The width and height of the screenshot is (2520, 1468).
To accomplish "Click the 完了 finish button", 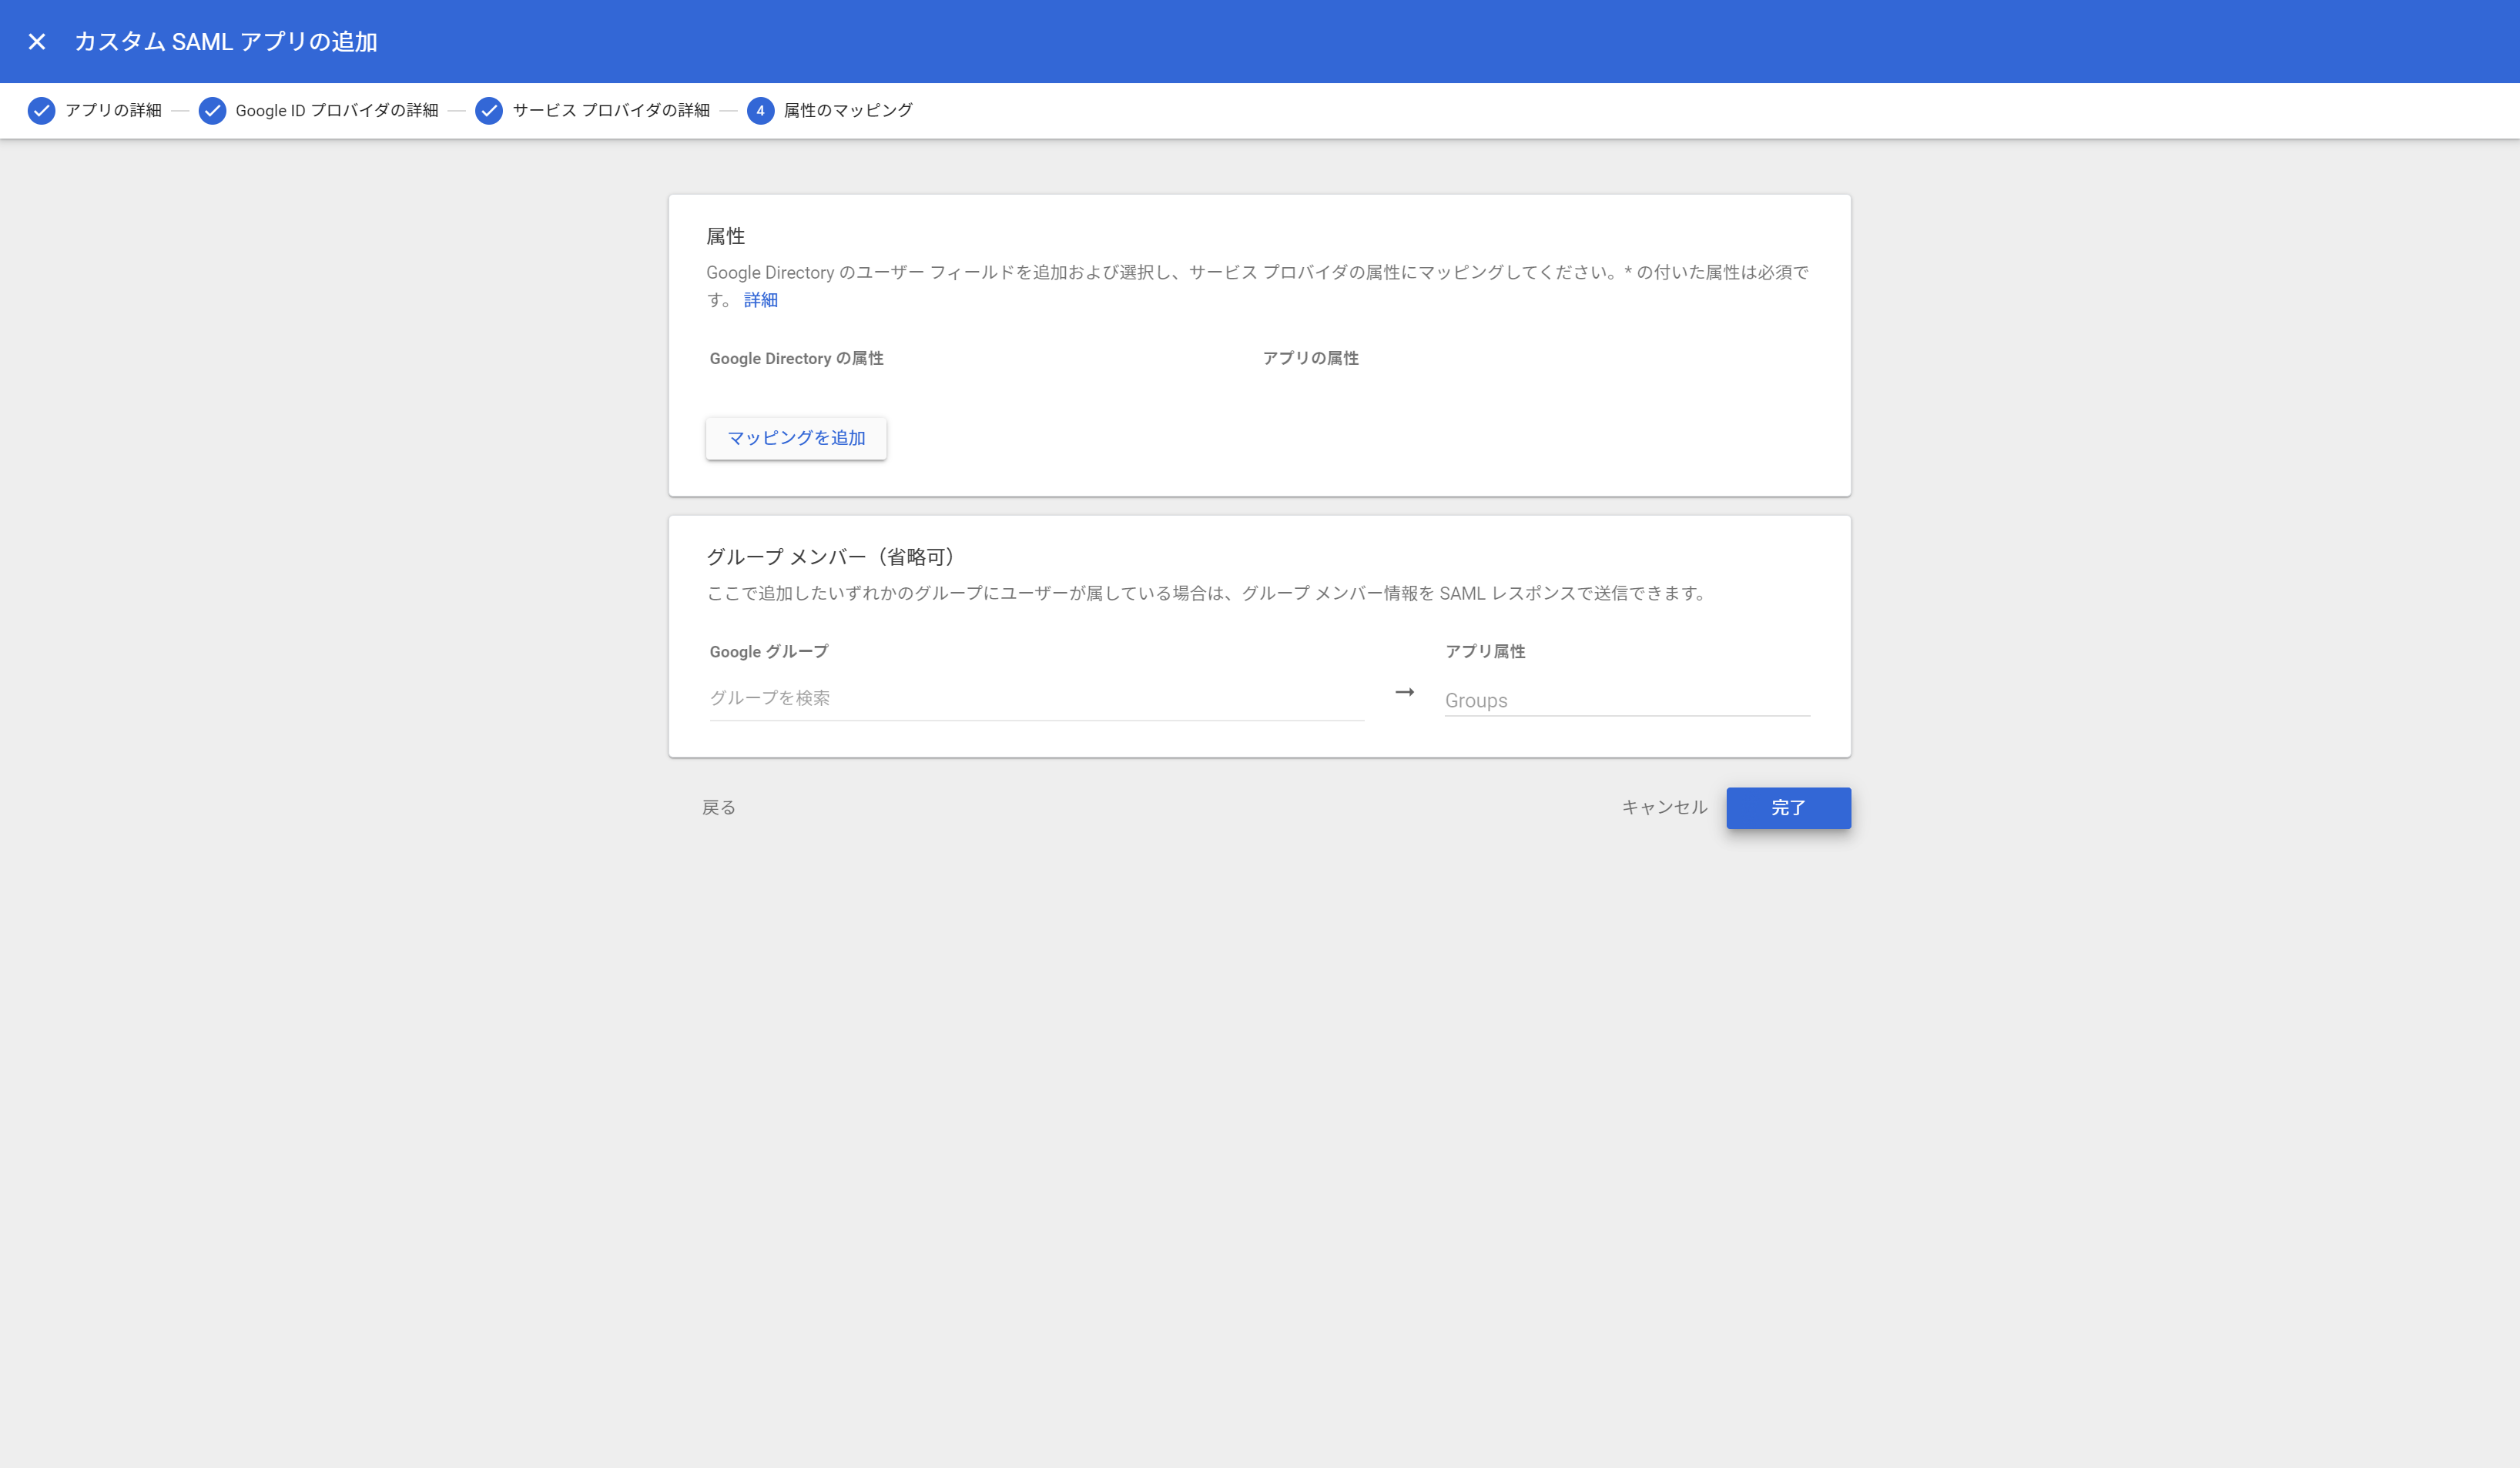I will 1788,808.
